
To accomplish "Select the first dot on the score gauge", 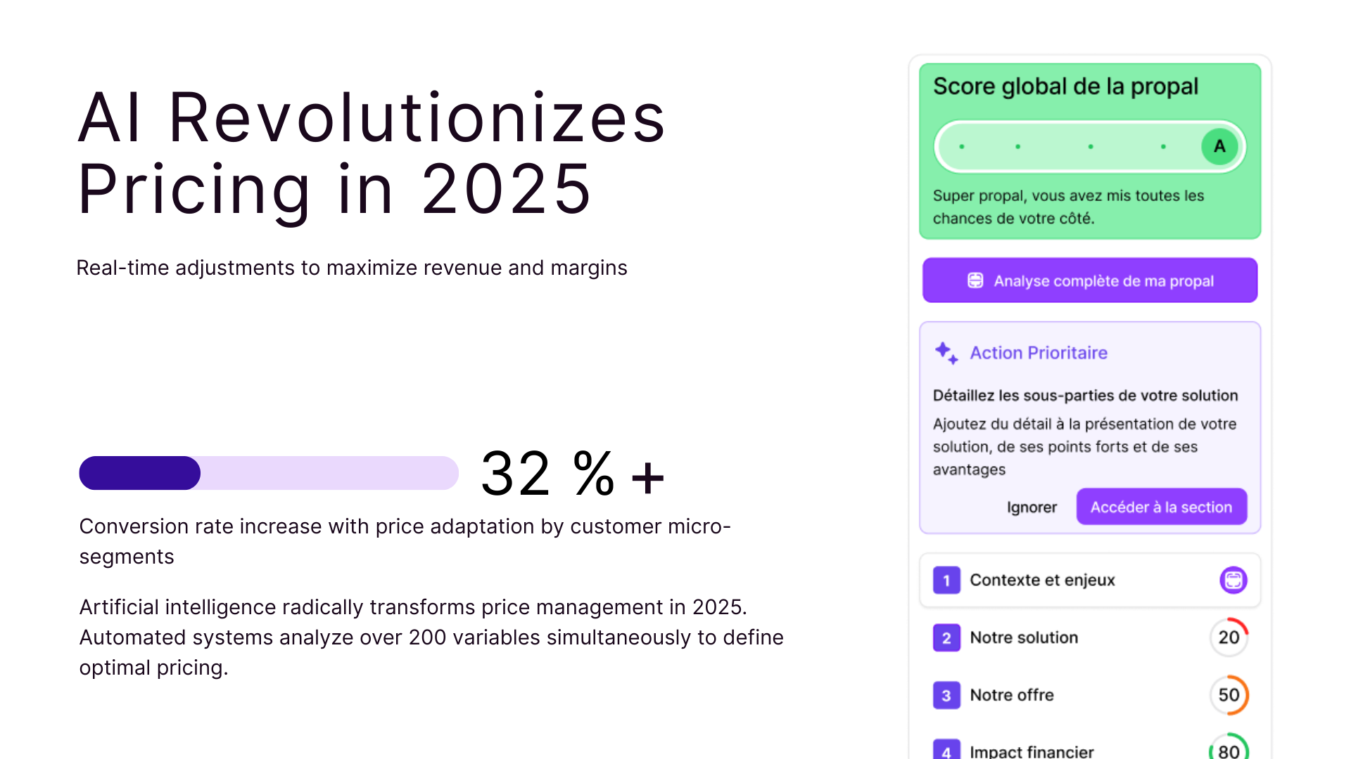I will tap(960, 146).
